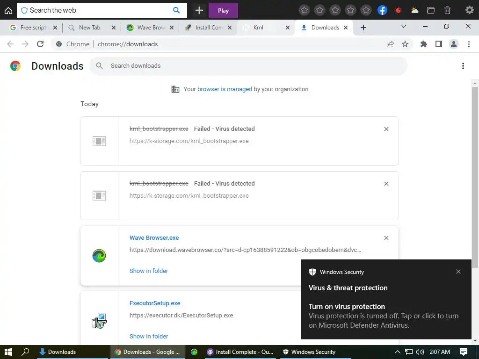This screenshot has width=479, height=359.
Task: Show Wave Browser.exe in folder
Action: 149,271
